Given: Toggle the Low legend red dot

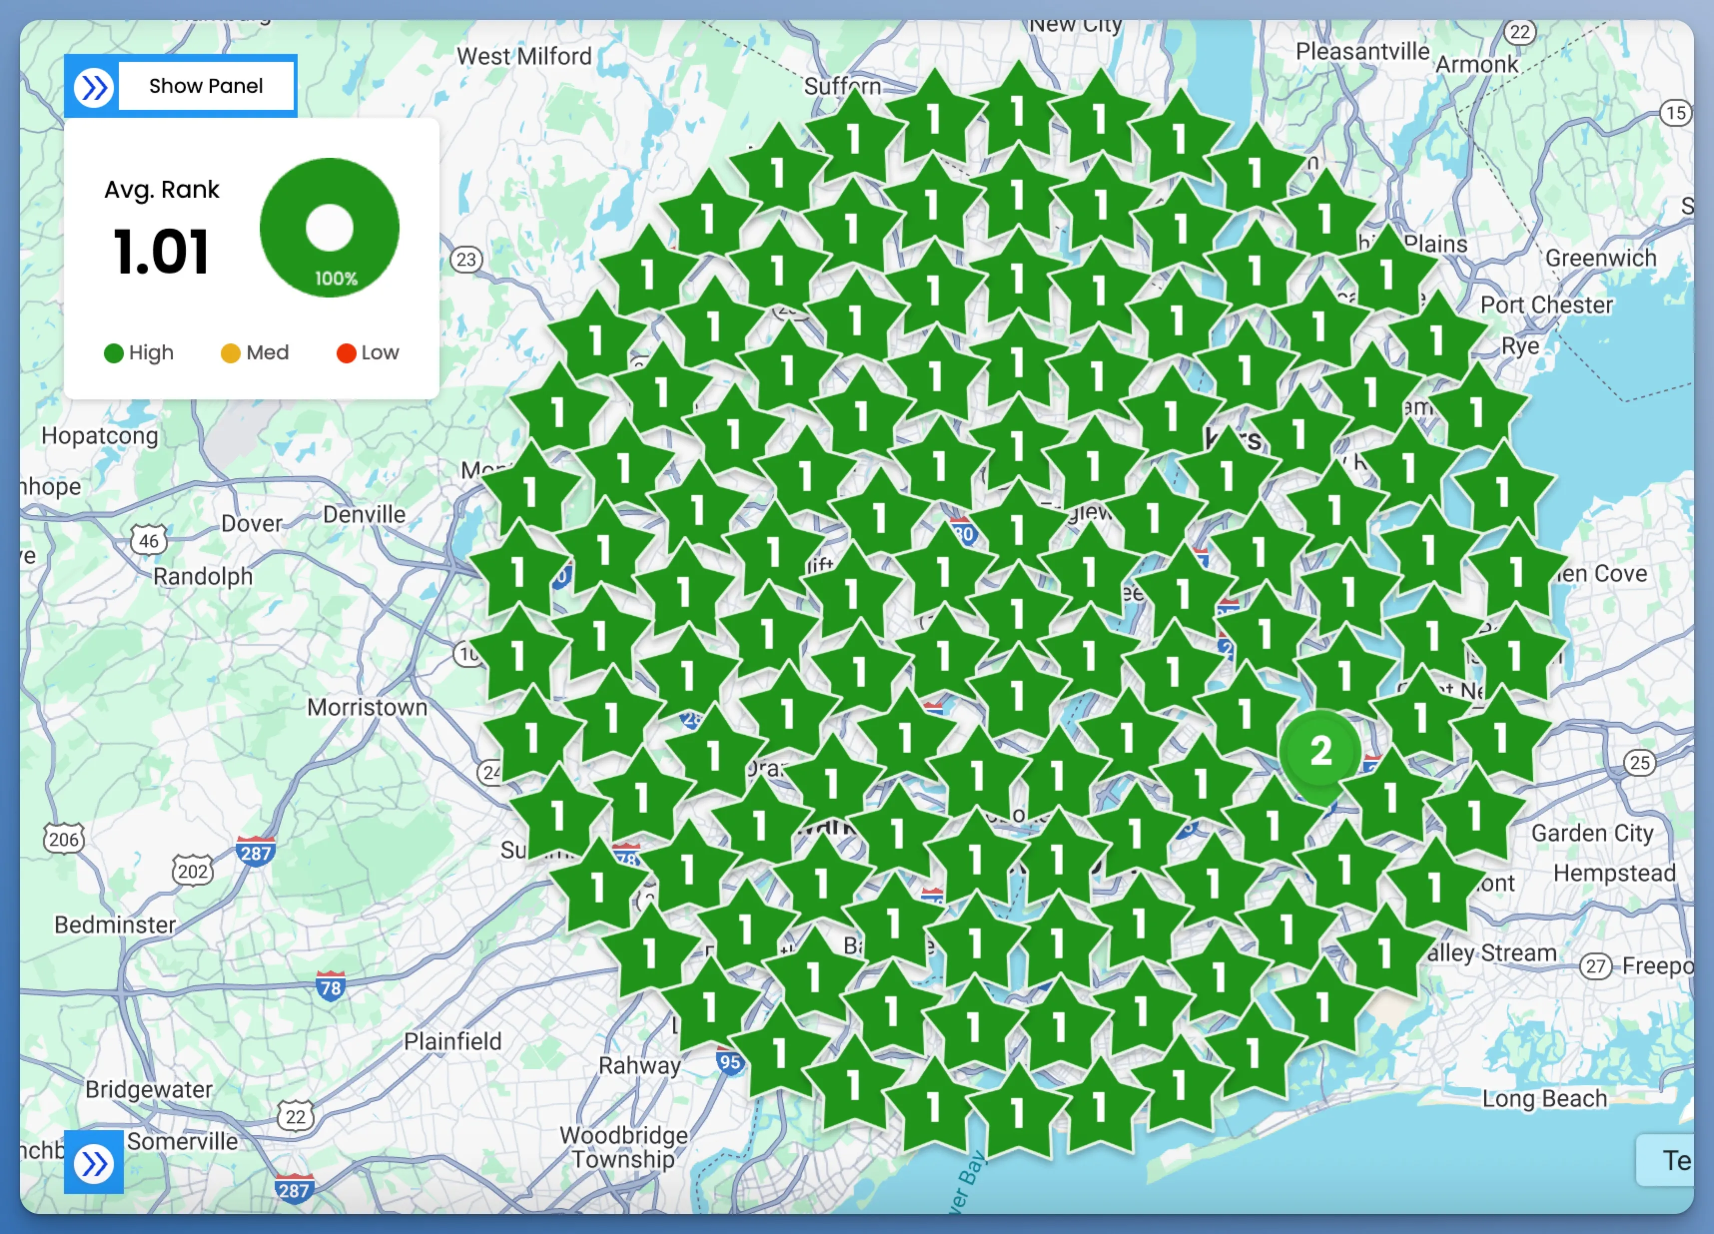Looking at the screenshot, I should coord(346,353).
